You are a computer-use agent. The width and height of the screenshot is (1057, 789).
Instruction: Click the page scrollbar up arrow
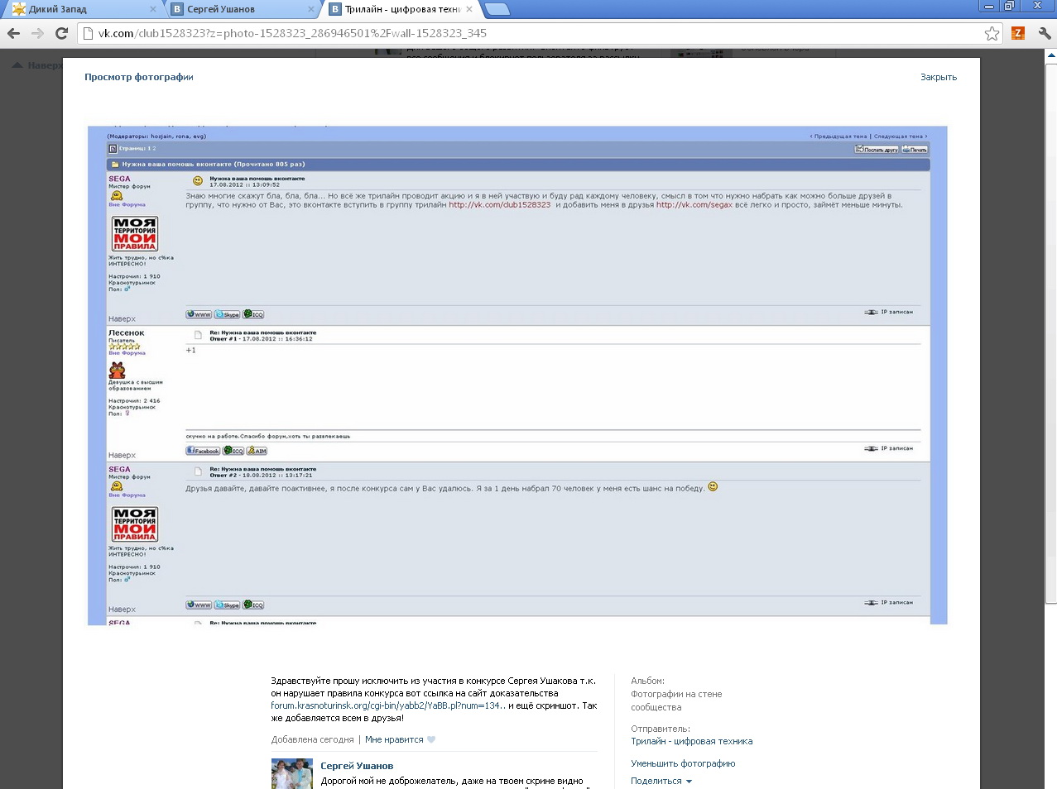point(1051,55)
